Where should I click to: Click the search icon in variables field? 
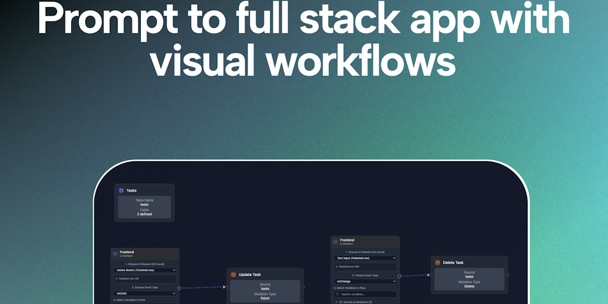click(337, 294)
